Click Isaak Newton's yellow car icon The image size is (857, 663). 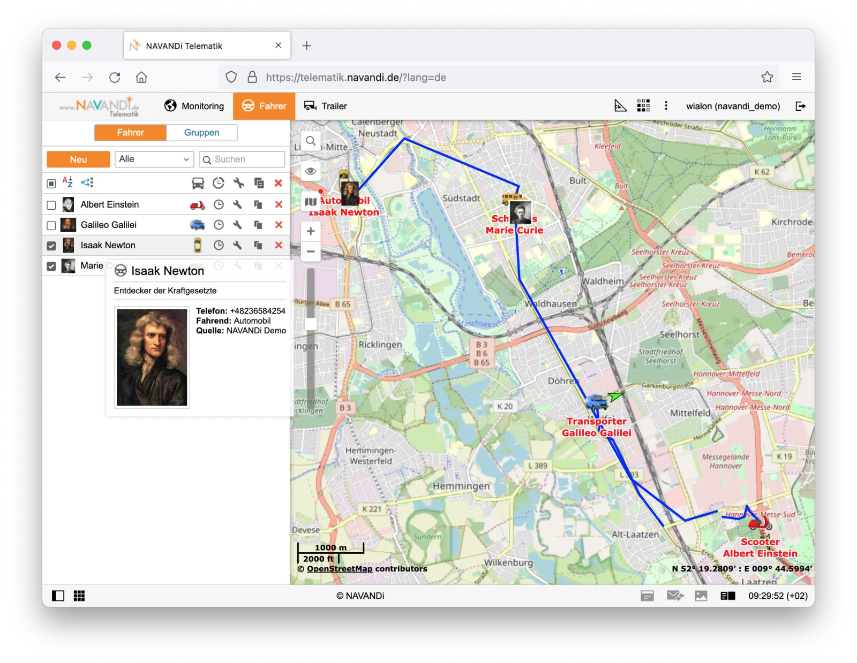[198, 245]
